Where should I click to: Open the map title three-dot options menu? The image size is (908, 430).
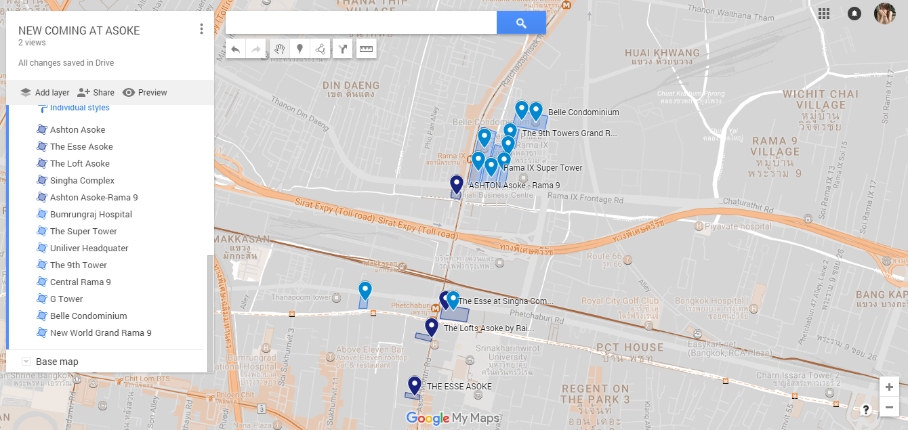coord(201,29)
